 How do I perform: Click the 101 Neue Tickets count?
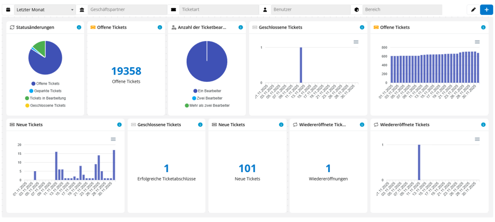click(247, 168)
